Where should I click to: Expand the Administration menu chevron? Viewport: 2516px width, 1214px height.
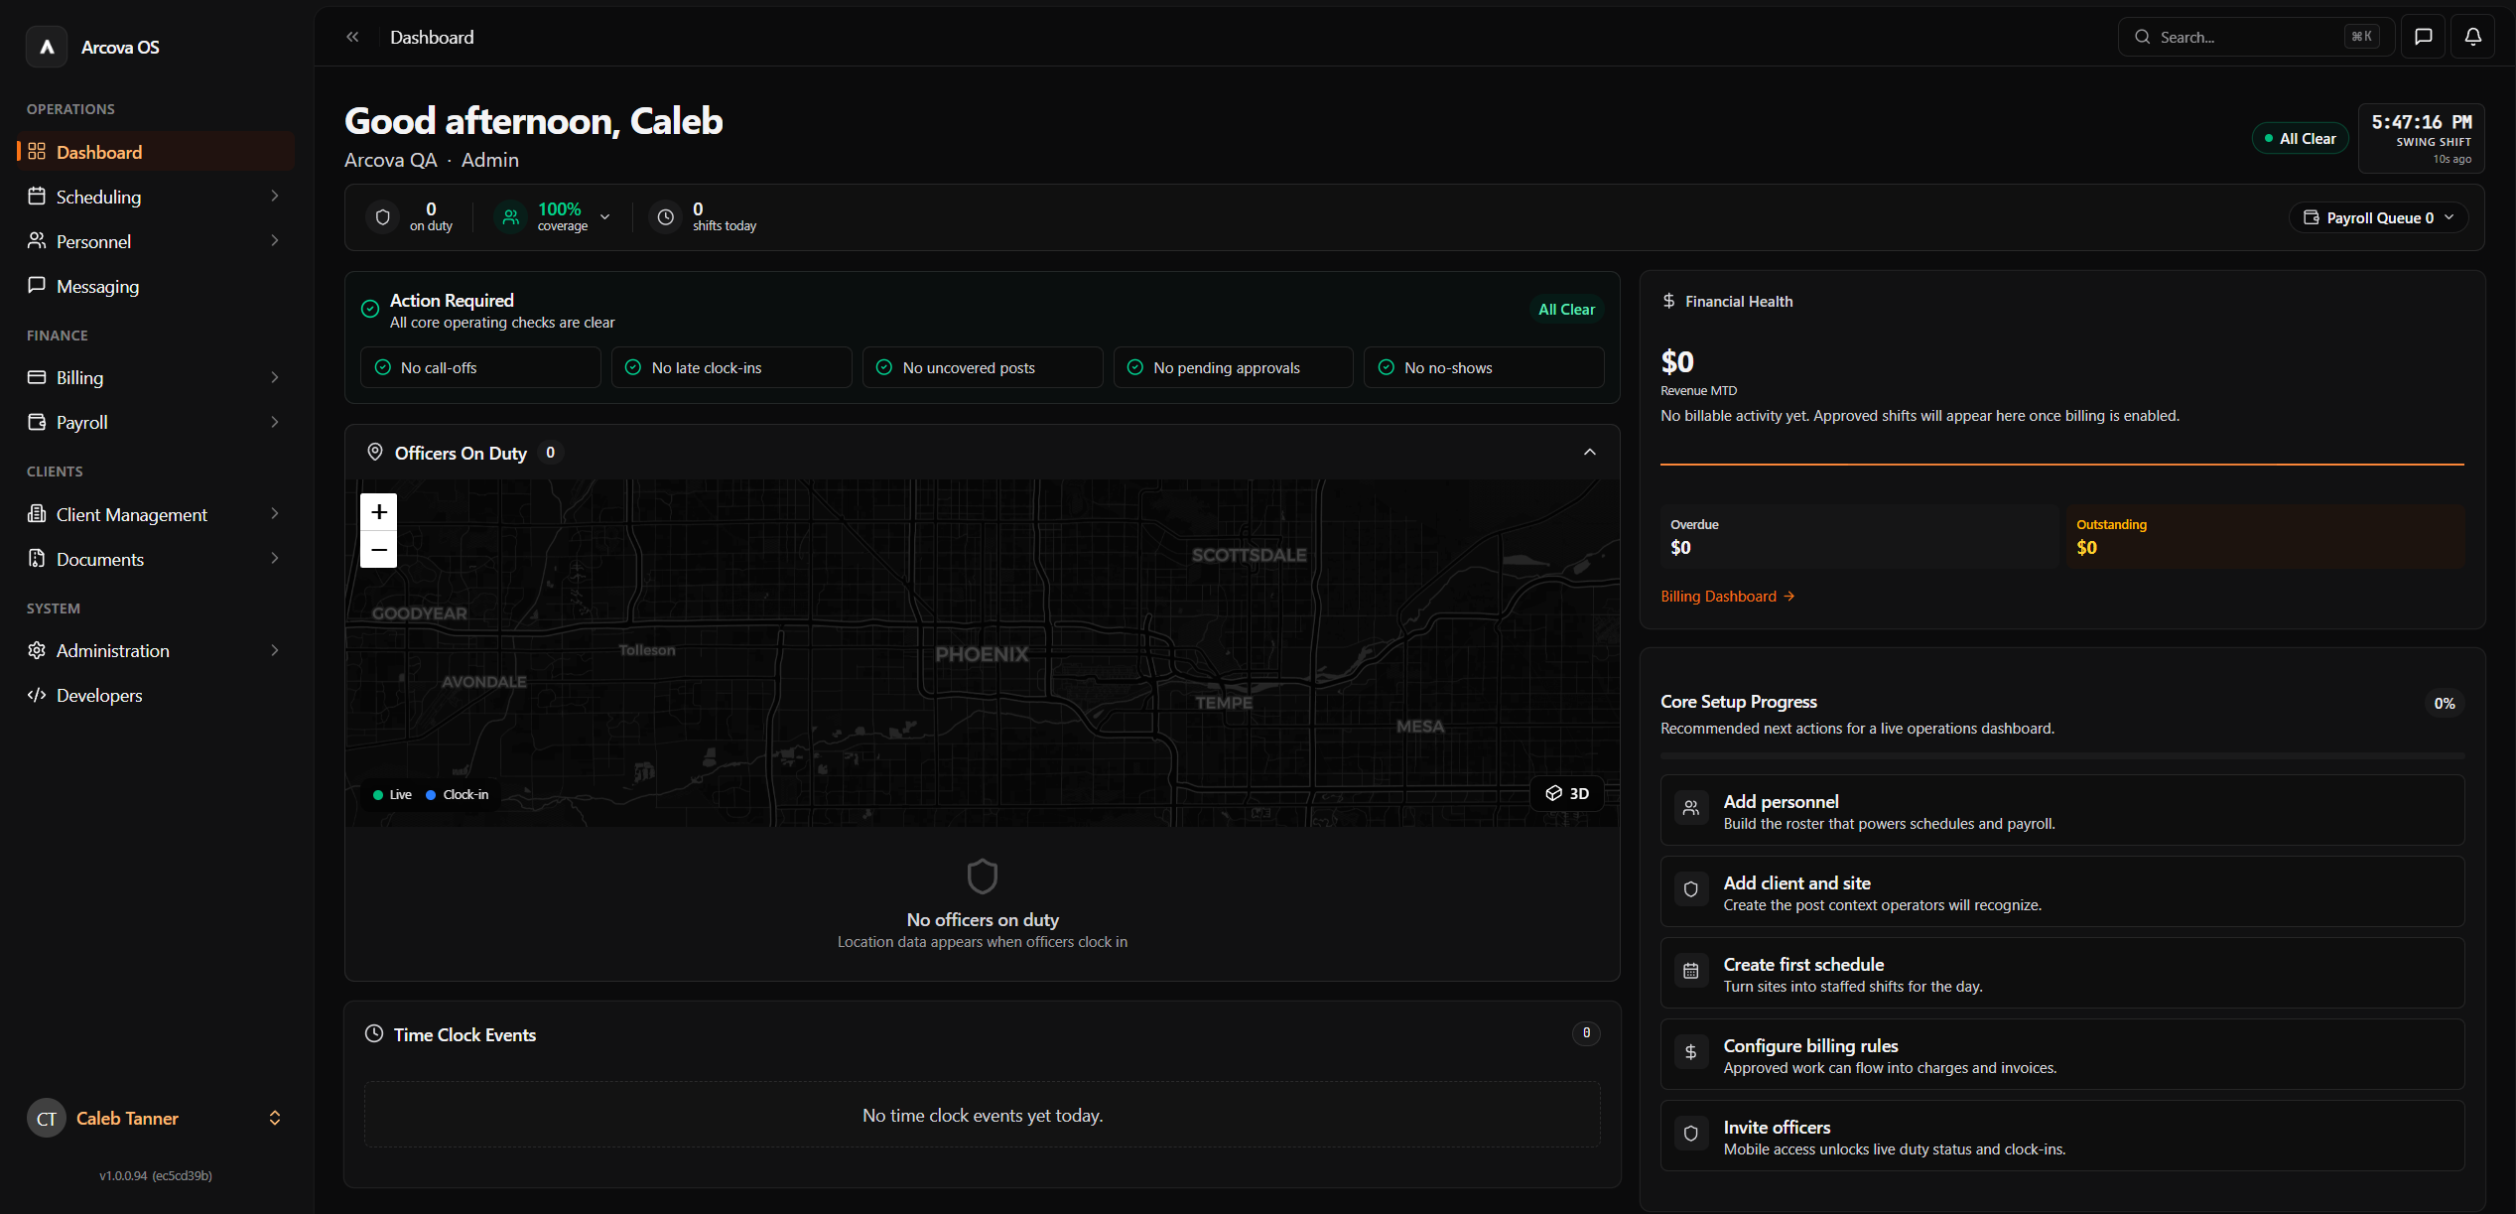click(x=275, y=650)
